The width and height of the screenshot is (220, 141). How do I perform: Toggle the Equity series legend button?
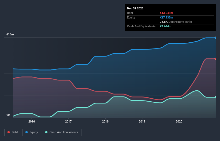click(x=32, y=132)
